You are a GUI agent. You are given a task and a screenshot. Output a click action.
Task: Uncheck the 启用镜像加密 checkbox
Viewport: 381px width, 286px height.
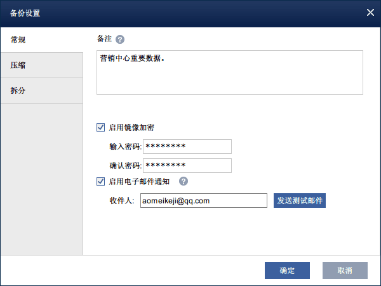point(100,127)
